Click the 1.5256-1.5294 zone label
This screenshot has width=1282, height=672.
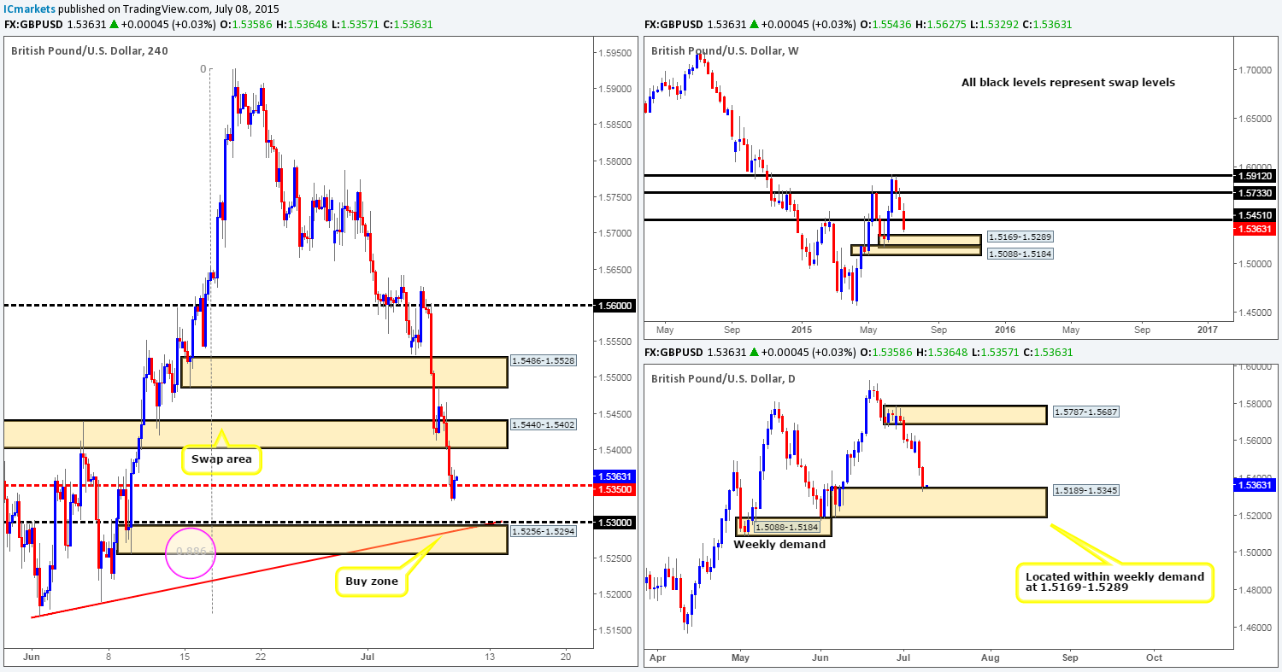544,531
